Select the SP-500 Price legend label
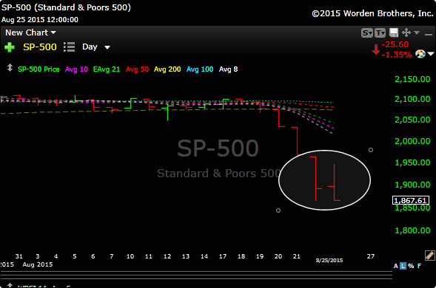 38,69
